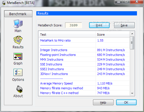Viewport: 144px width, 112px height.
Task: Open the Graph icon in sidebar
Action: pyautogui.click(x=18, y=56)
